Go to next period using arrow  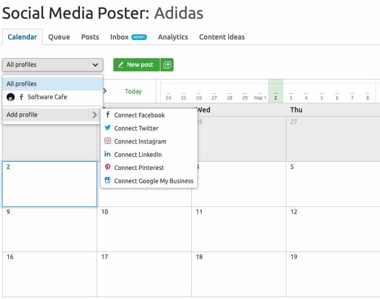pos(105,91)
